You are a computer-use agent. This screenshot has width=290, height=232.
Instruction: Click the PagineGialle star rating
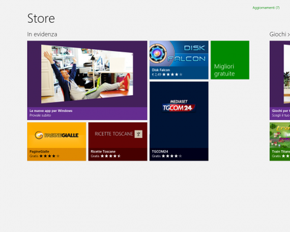49,156
